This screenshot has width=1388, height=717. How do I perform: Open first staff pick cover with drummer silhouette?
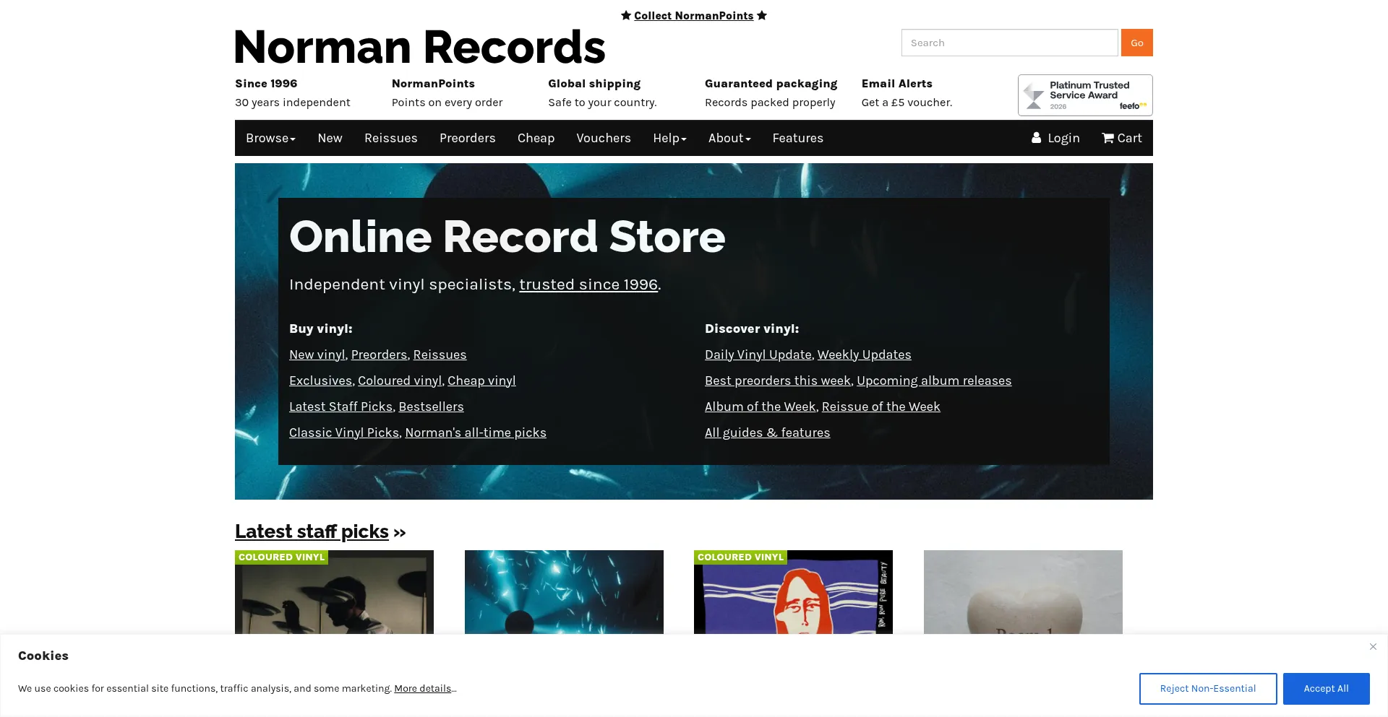pyautogui.click(x=334, y=592)
